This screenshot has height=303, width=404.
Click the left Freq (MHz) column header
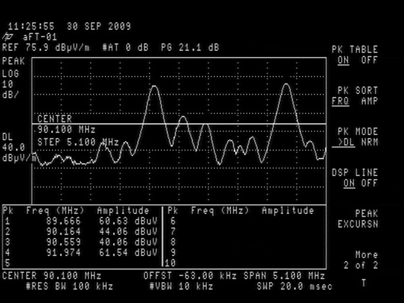(55, 210)
